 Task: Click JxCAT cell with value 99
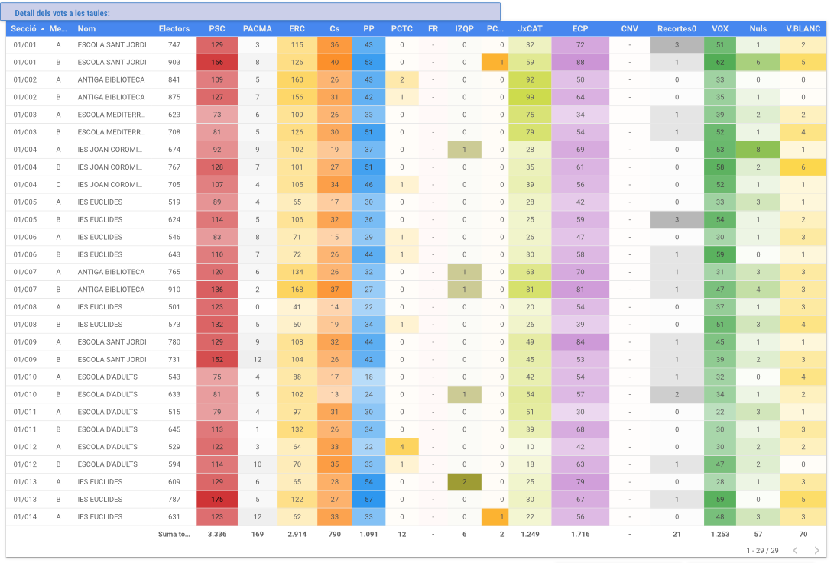click(x=530, y=97)
